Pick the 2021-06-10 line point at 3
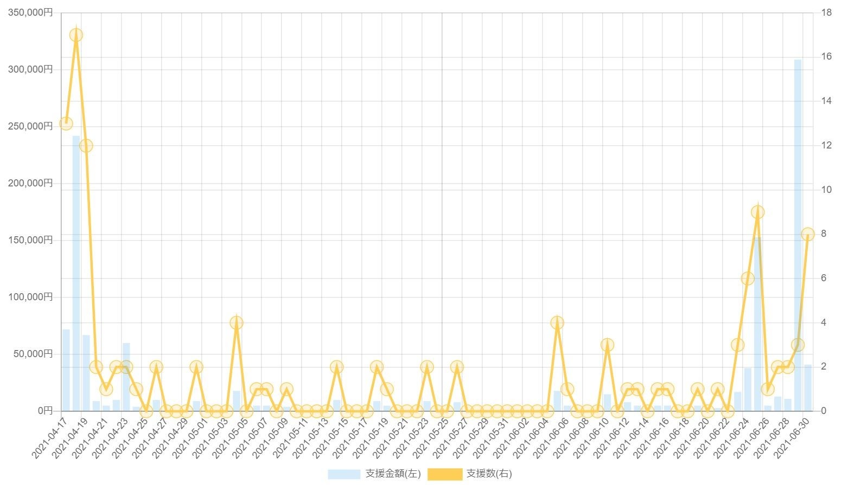Viewport: 848px width, 485px height. [608, 345]
